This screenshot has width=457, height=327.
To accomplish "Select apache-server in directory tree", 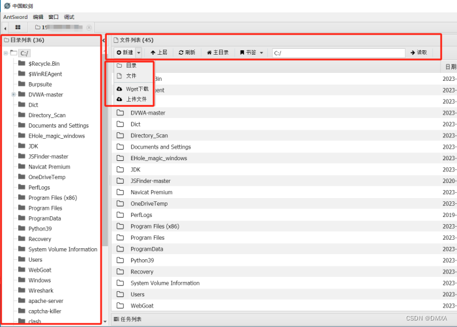I will (46, 301).
